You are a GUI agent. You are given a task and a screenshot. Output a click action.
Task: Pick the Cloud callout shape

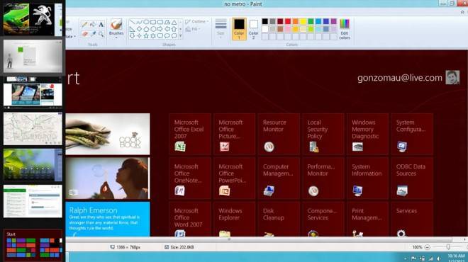[174, 36]
